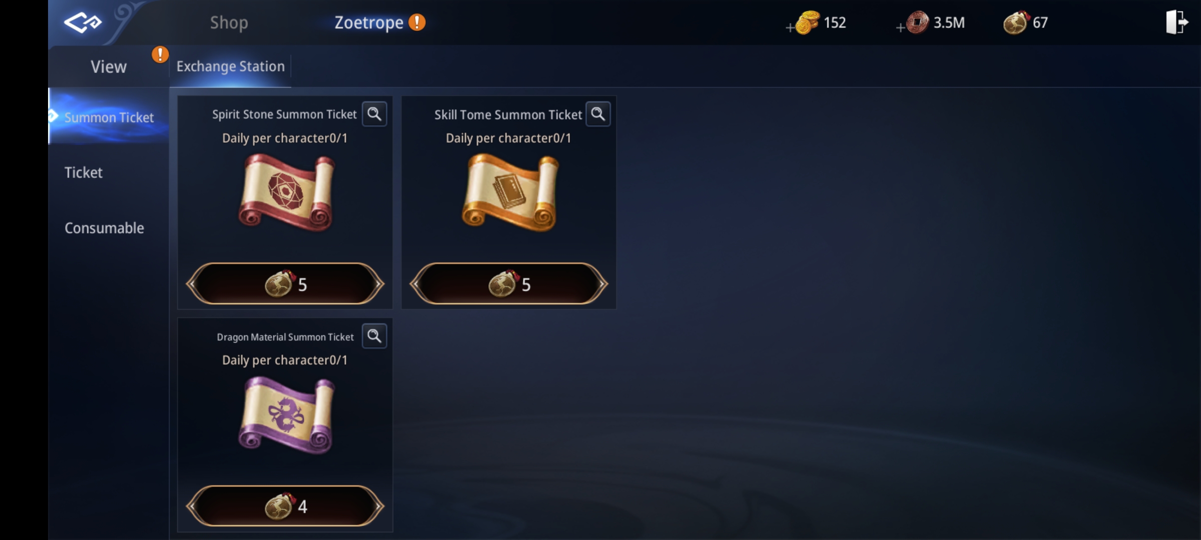Inspect Dragon Material Summon Ticket magnifier
This screenshot has height=540, width=1201.
(x=374, y=336)
